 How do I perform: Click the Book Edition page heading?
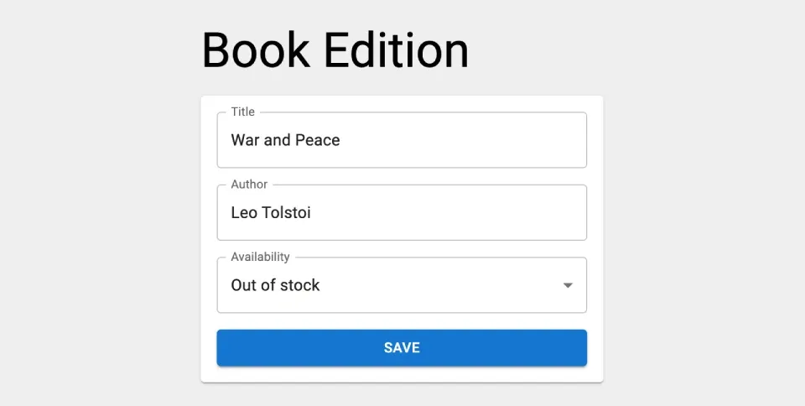pos(335,50)
